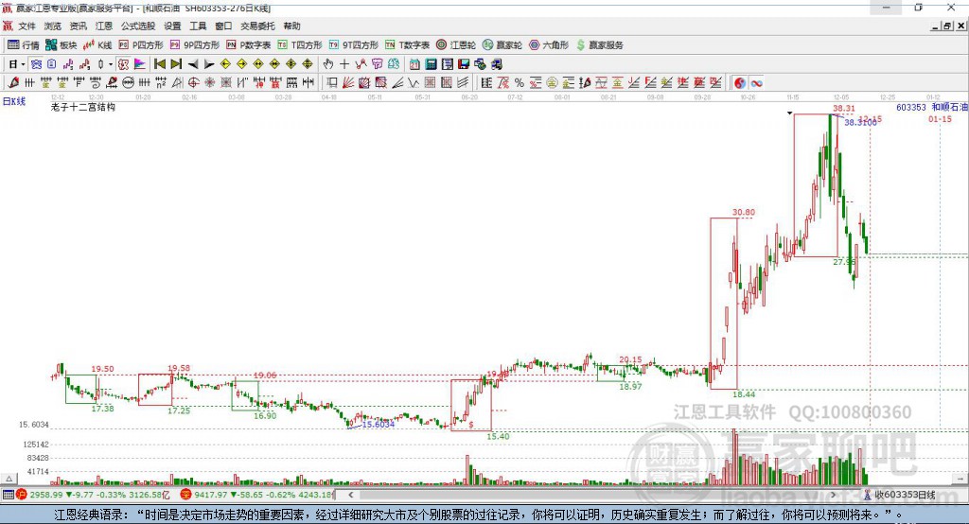Open the 窗口 menu
Viewport: 969px width, 524px height.
point(223,26)
